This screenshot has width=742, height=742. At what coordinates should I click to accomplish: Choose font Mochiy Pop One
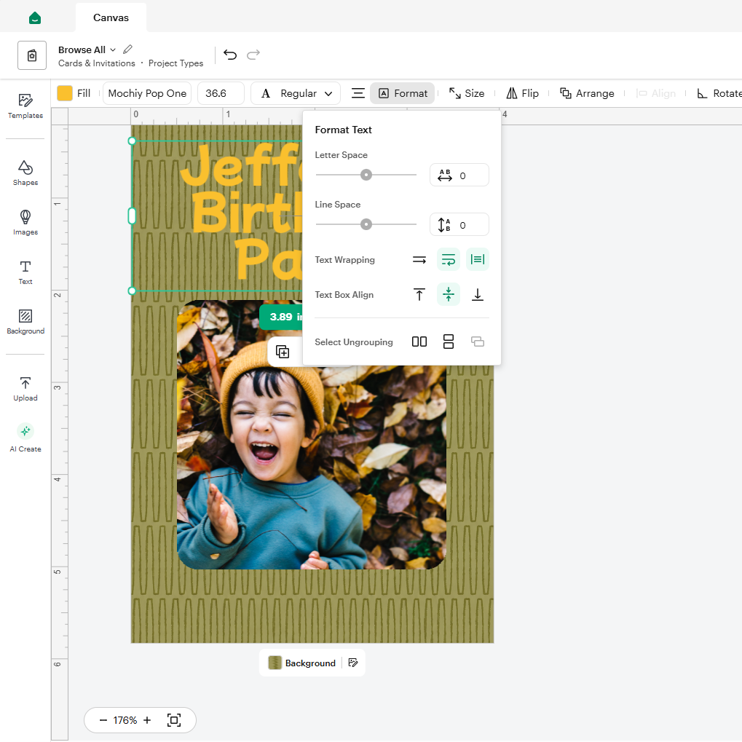[x=147, y=93]
